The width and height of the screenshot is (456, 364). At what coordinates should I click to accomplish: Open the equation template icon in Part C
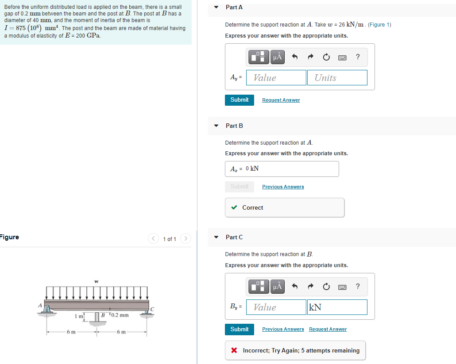(258, 287)
